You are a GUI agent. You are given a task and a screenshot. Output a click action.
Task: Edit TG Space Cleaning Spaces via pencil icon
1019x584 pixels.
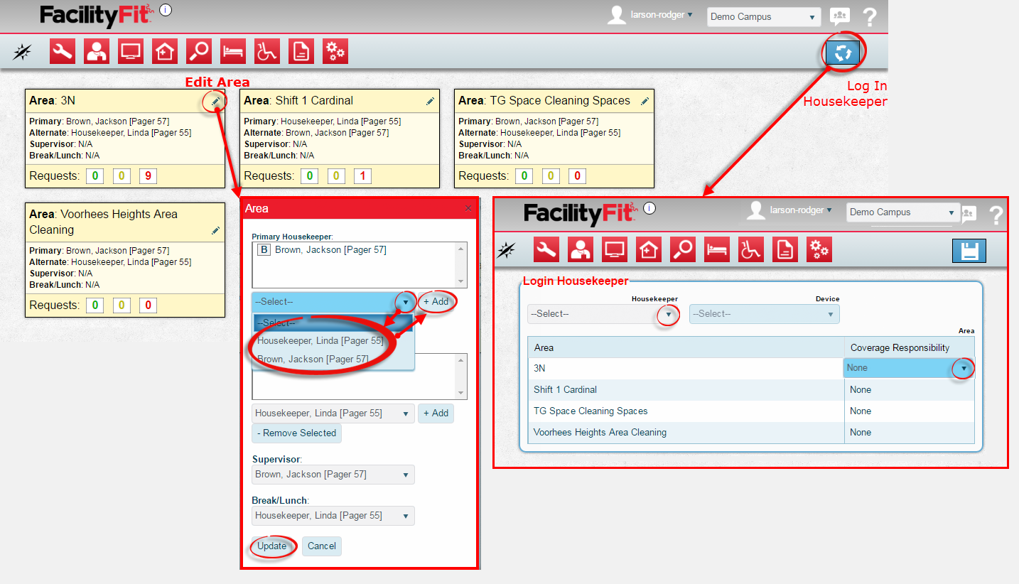[x=645, y=102]
